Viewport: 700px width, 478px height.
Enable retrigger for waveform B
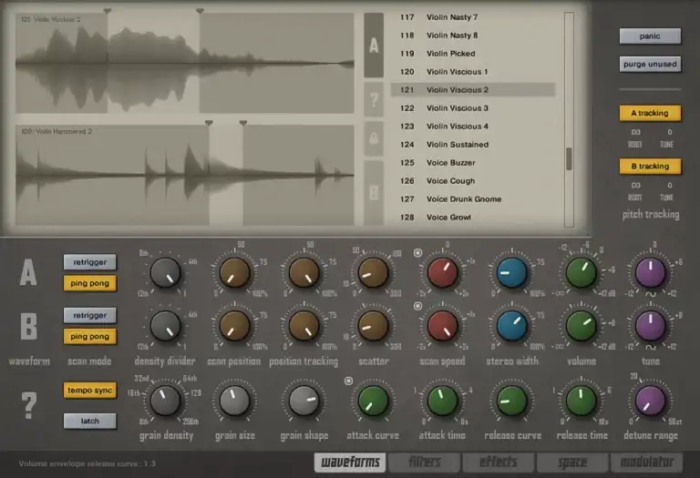coord(89,315)
